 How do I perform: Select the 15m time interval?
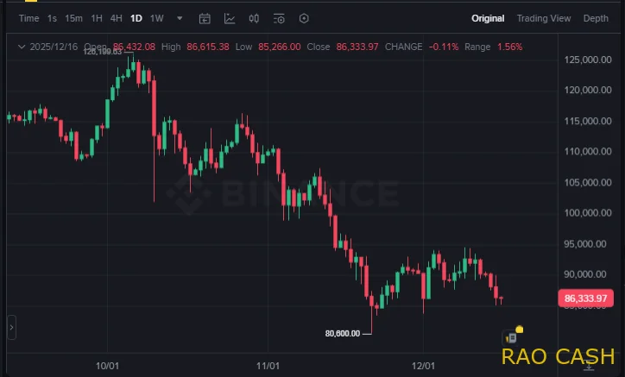(x=74, y=18)
